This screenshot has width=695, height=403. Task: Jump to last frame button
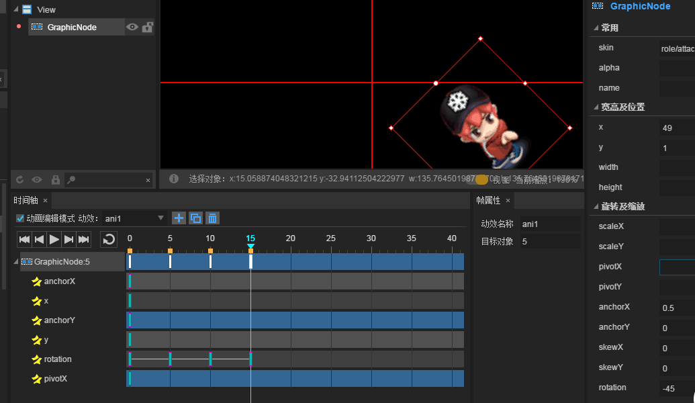point(83,239)
